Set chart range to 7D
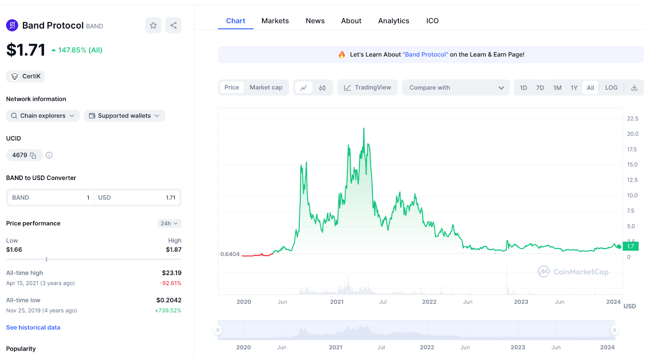The image size is (645, 360). [x=540, y=87]
